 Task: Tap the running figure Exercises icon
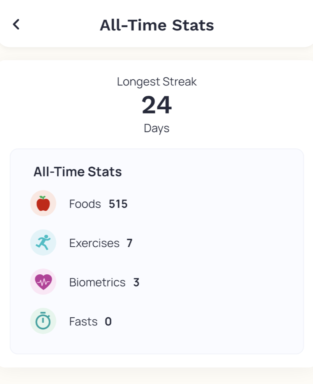pos(43,242)
